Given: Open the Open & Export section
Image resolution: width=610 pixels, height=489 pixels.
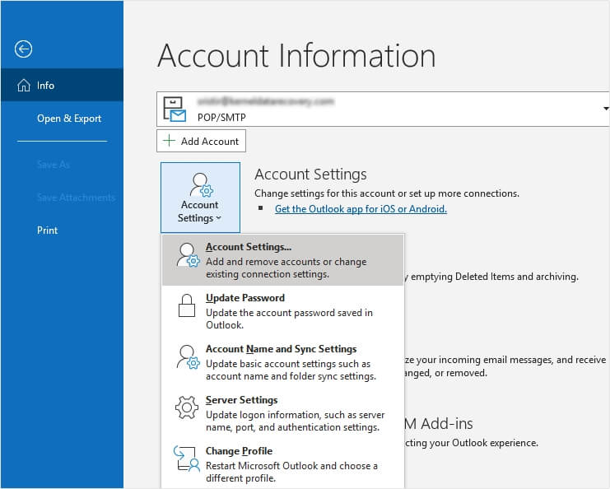Looking at the screenshot, I should pyautogui.click(x=69, y=119).
